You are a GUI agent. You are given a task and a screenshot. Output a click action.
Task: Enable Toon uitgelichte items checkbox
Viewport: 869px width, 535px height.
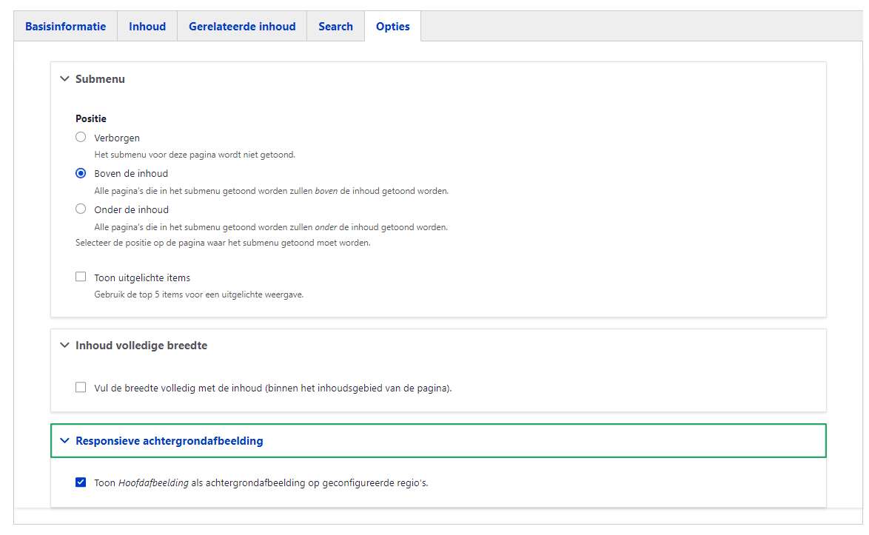coord(81,277)
